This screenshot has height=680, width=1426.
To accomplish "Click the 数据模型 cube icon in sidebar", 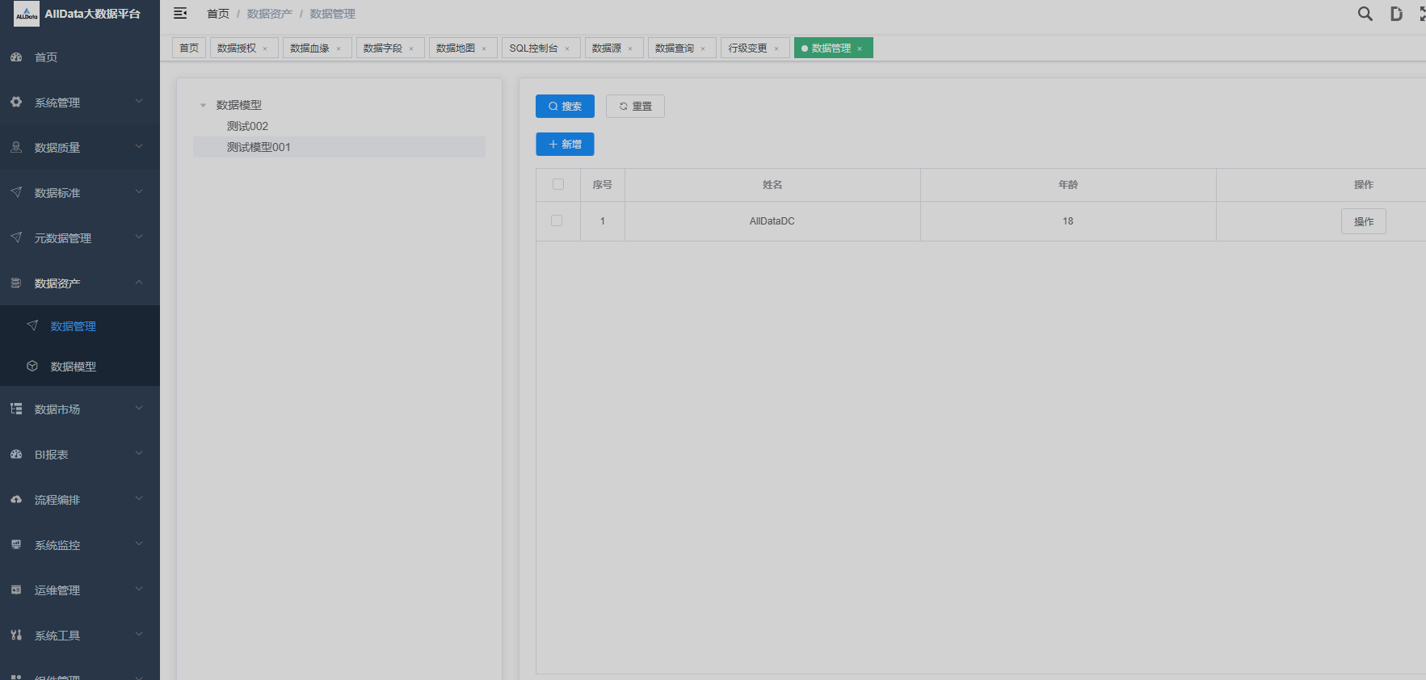I will [32, 366].
